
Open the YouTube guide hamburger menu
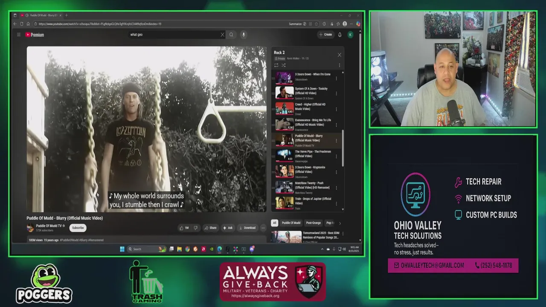tap(19, 35)
